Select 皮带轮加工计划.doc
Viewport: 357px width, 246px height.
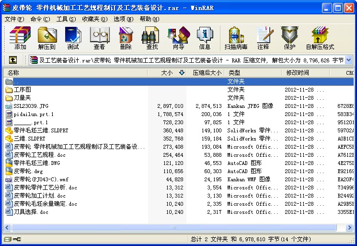coord(35,196)
